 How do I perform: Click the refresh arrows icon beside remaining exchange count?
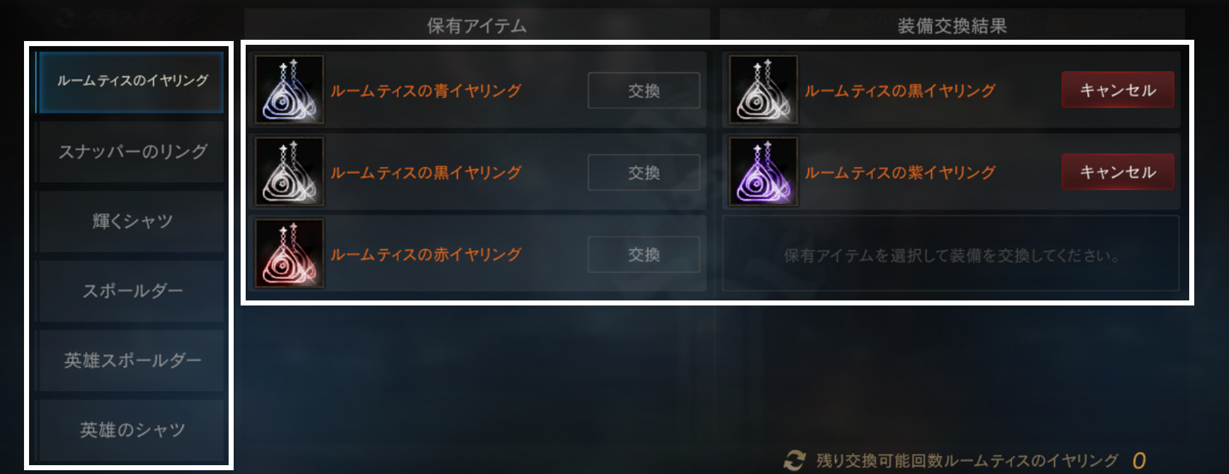[x=794, y=460]
